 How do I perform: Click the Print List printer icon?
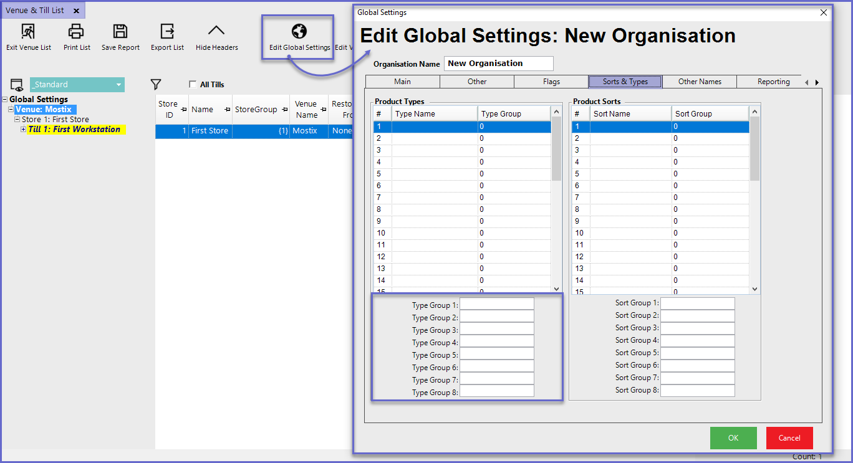click(76, 32)
